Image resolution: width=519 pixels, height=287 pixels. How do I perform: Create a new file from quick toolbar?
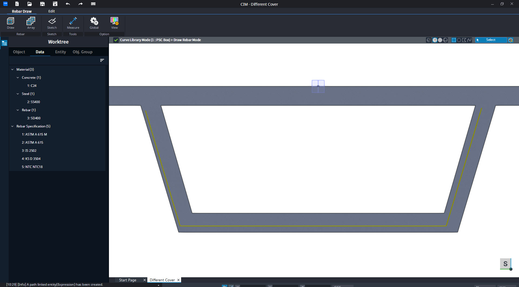(17, 4)
